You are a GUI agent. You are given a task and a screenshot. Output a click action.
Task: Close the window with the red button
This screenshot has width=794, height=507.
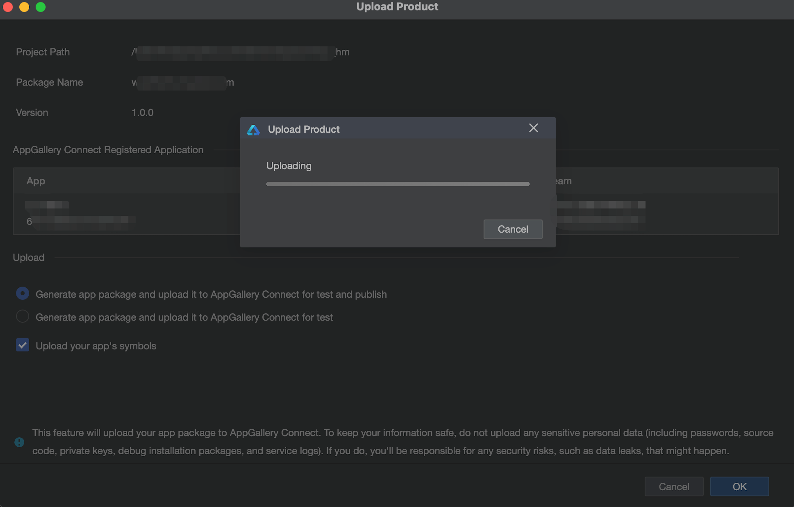pyautogui.click(x=8, y=7)
